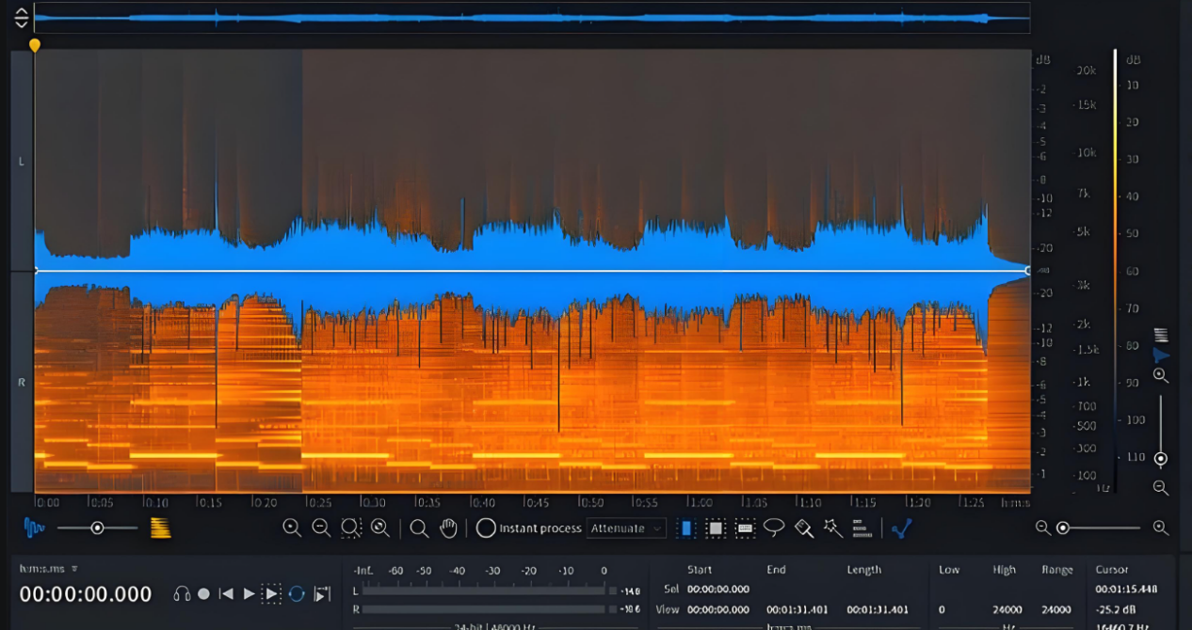Screen dimensions: 1192x630
Task: Select the Magic Wand selection tool
Action: tap(832, 528)
